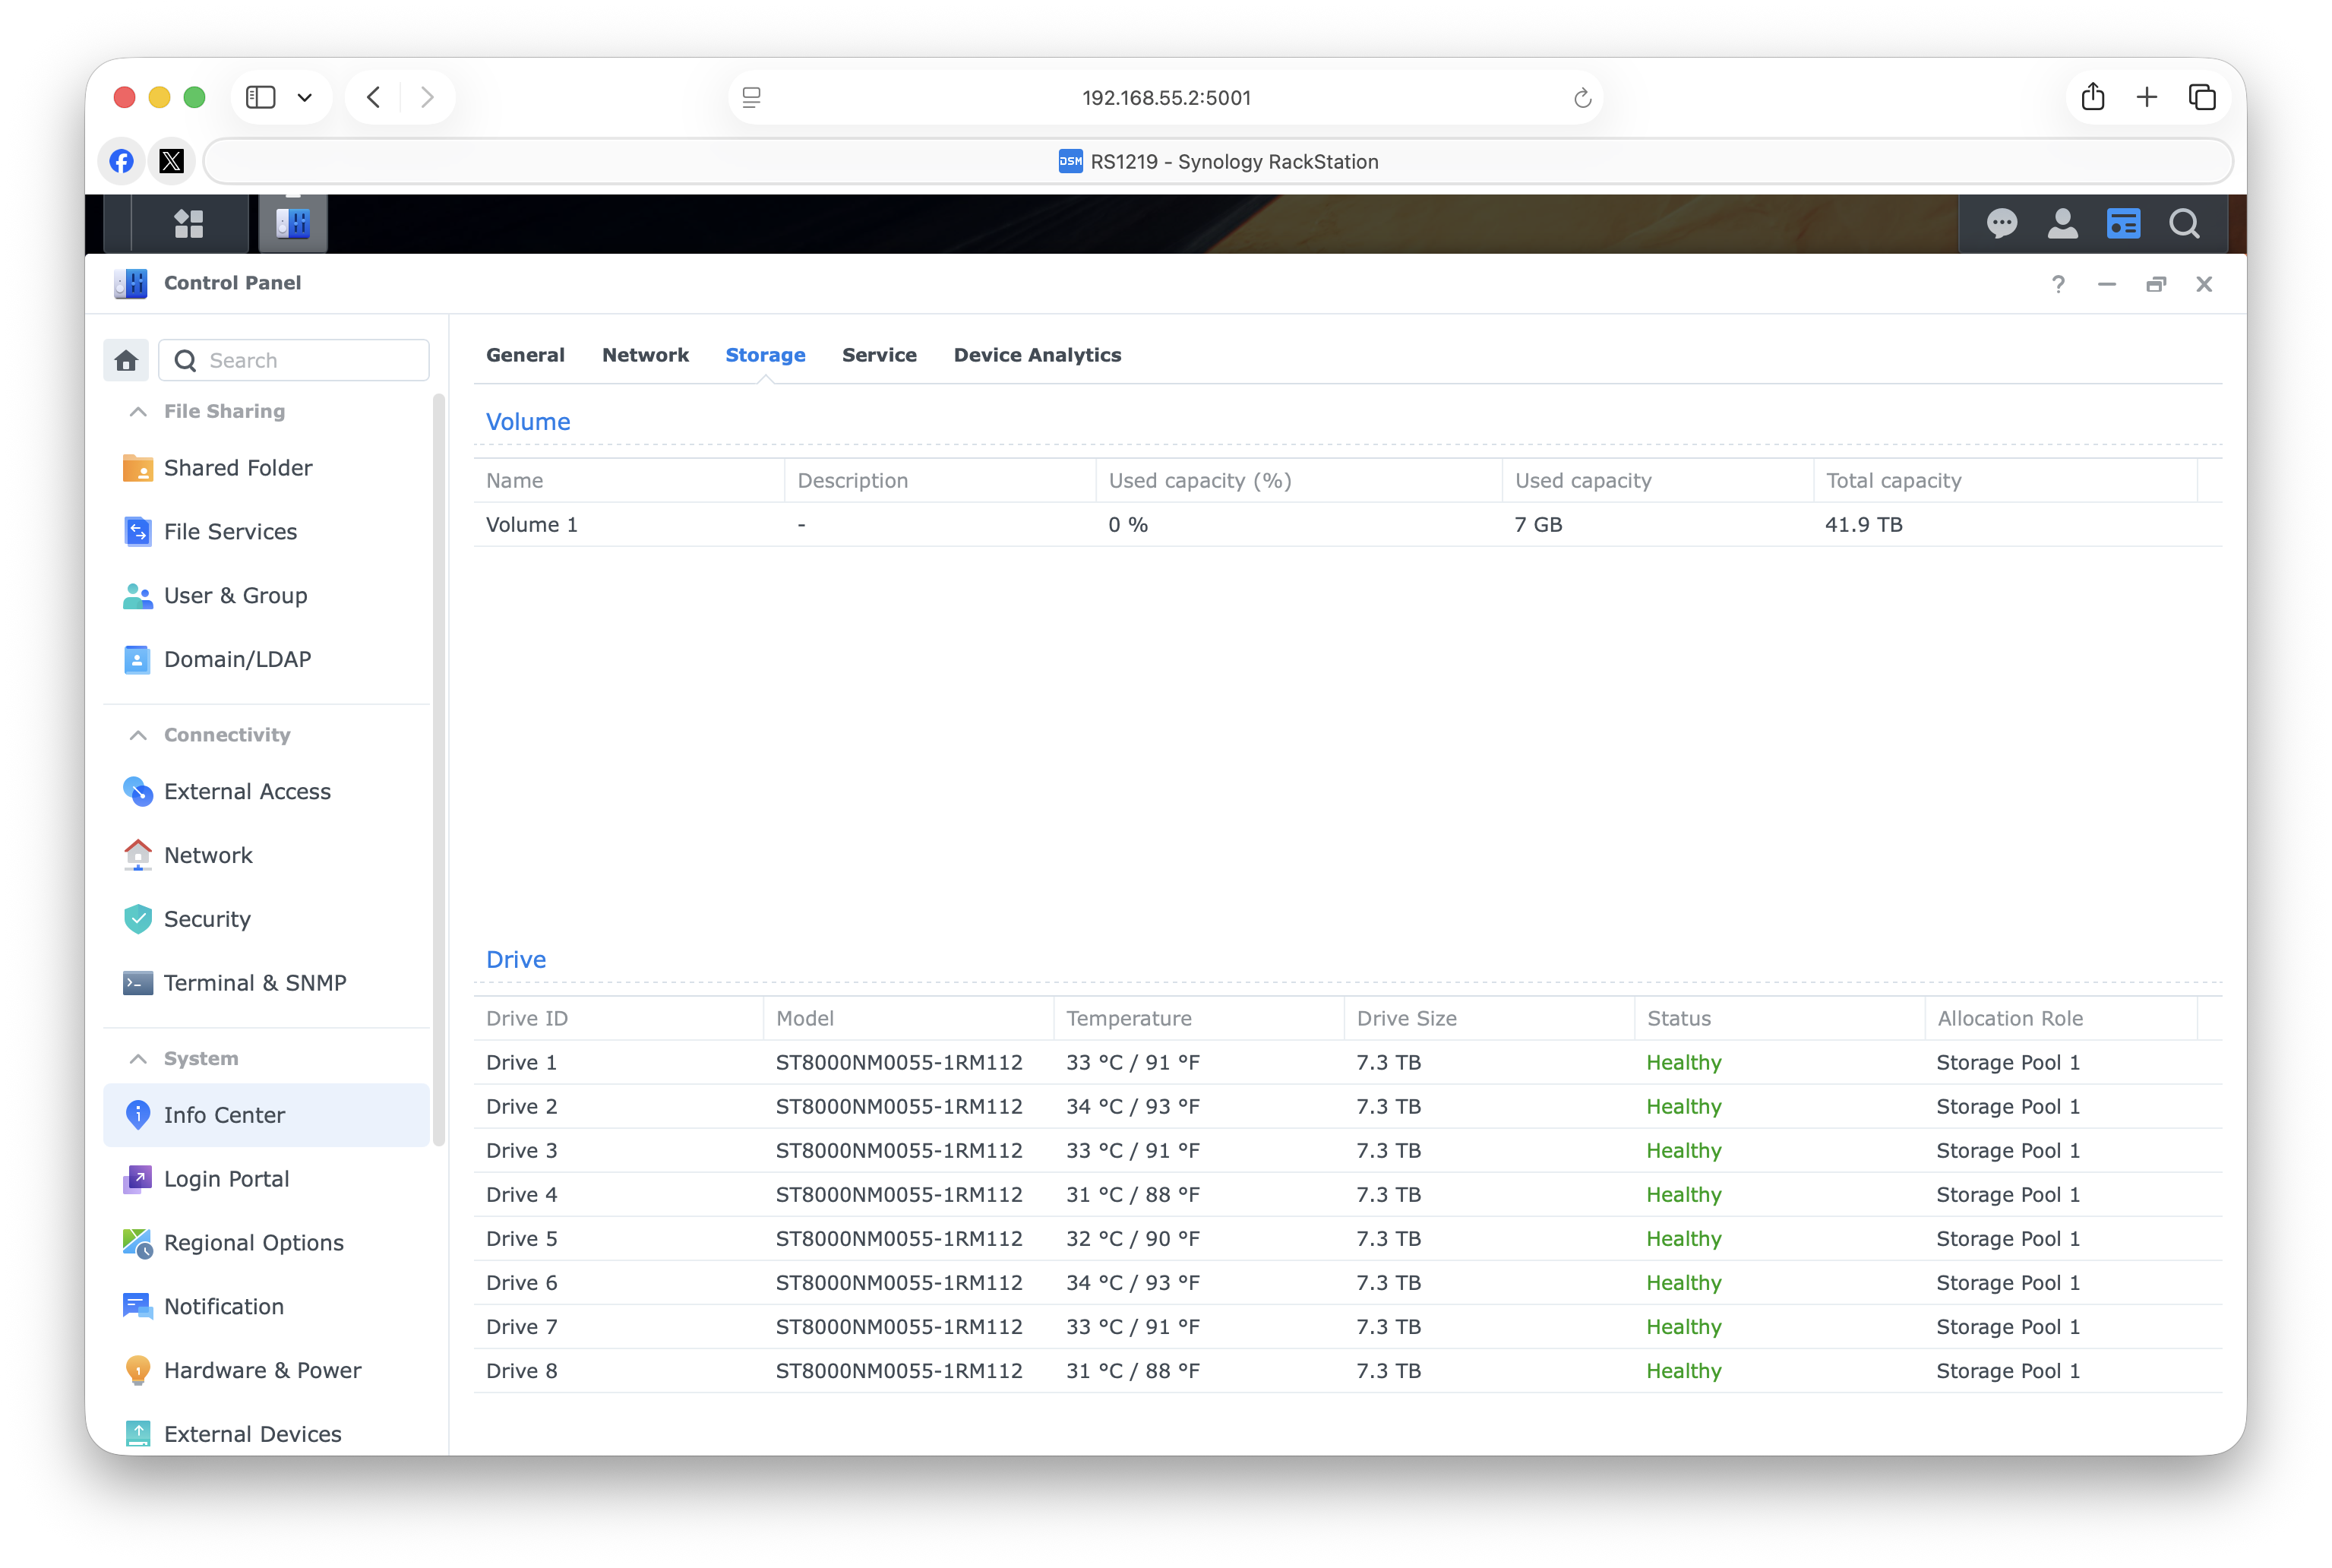The width and height of the screenshot is (2332, 1568).
Task: Click the sidebar scrollbar
Action: click(438, 770)
